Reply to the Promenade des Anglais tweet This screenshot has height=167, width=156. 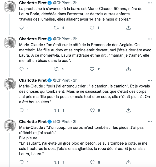tap(22, 69)
